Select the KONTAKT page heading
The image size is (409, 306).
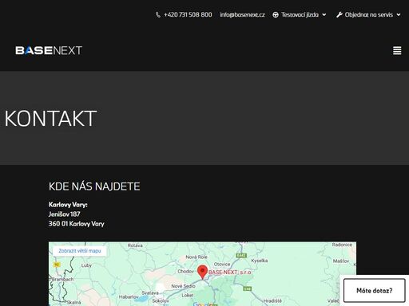pyautogui.click(x=50, y=119)
